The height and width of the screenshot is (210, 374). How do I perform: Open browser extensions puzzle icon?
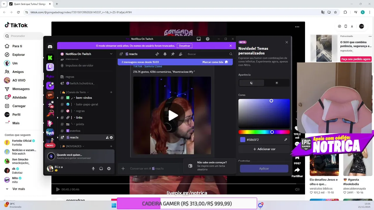point(345,12)
